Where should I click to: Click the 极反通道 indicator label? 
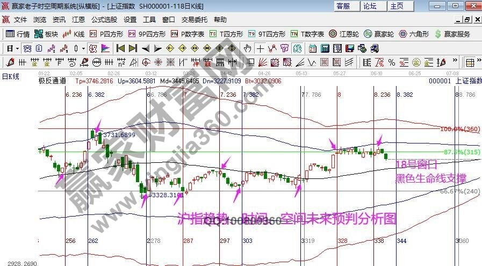click(x=52, y=81)
